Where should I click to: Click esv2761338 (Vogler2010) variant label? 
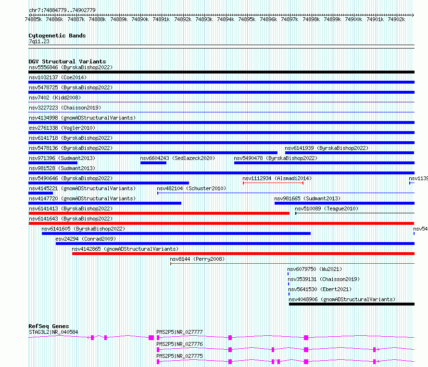point(62,128)
